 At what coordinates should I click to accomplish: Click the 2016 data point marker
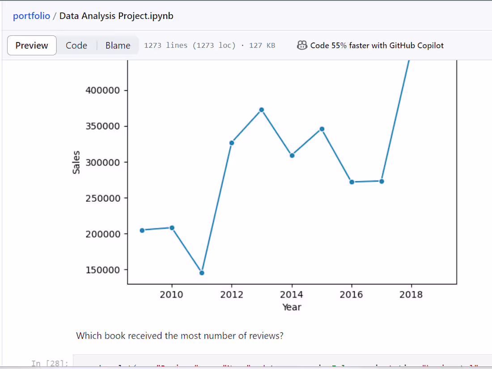(351, 182)
